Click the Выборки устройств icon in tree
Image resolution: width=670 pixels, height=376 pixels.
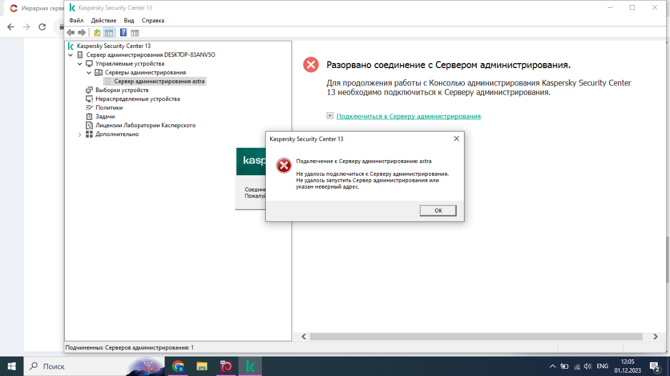tap(89, 90)
